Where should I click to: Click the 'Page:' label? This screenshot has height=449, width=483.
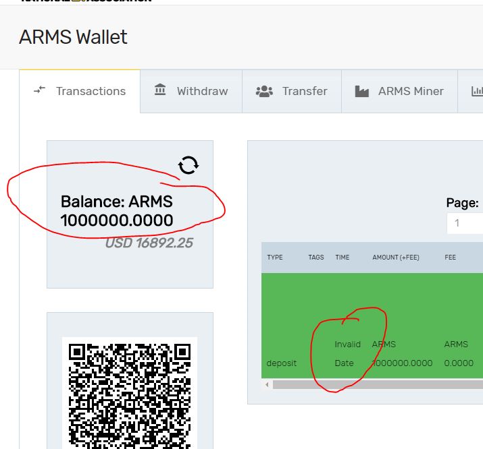point(462,203)
